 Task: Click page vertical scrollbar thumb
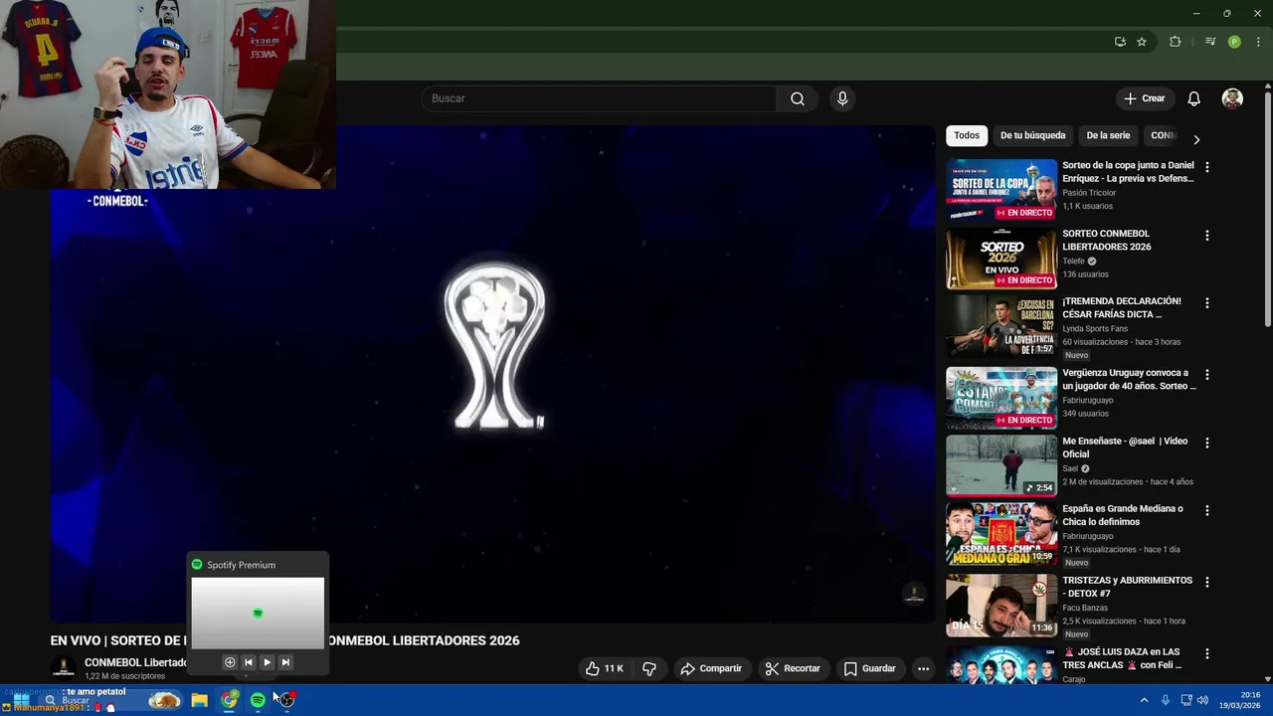point(1267,209)
